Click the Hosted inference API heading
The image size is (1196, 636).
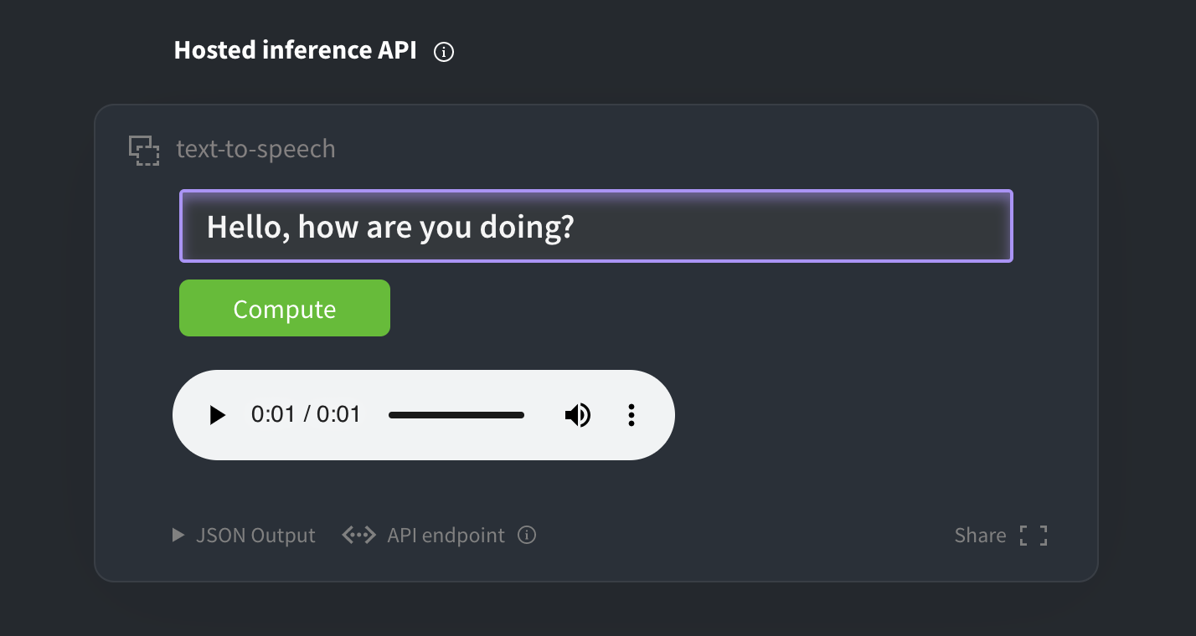(295, 50)
